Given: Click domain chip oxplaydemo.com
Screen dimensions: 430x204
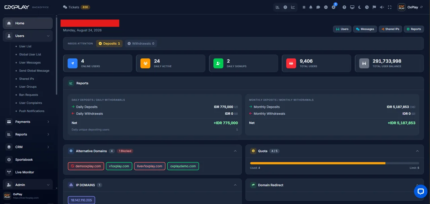Looking at the screenshot, I should (183, 166).
